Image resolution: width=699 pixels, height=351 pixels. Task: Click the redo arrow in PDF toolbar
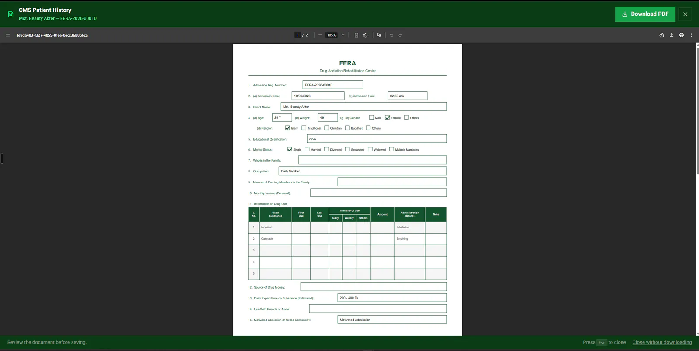[400, 35]
